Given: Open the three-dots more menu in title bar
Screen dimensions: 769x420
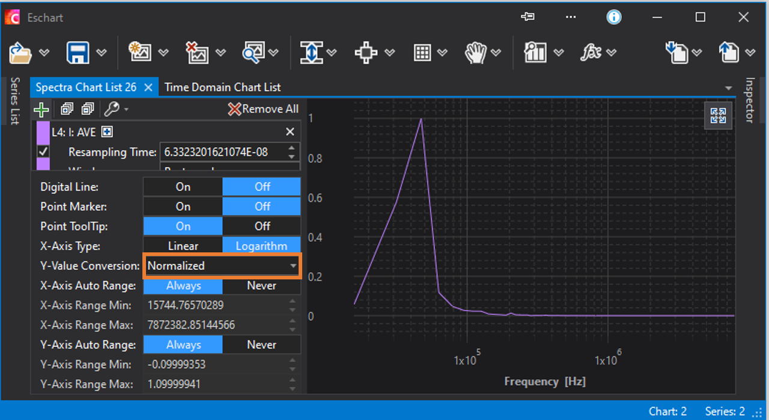Looking at the screenshot, I should point(571,17).
